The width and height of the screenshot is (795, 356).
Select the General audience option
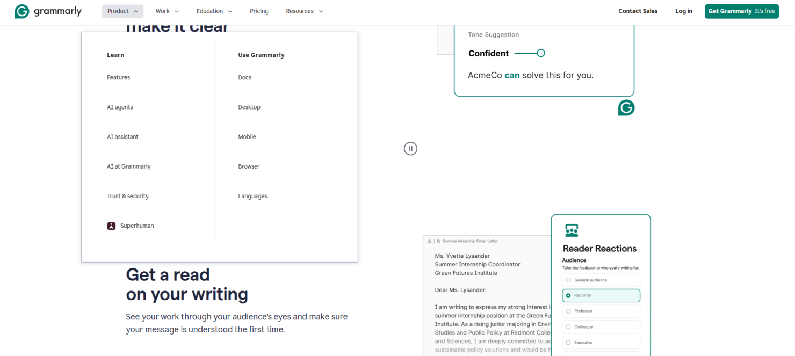601,280
